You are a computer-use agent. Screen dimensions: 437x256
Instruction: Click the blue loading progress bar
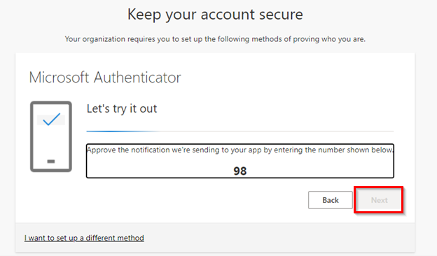coord(123,131)
